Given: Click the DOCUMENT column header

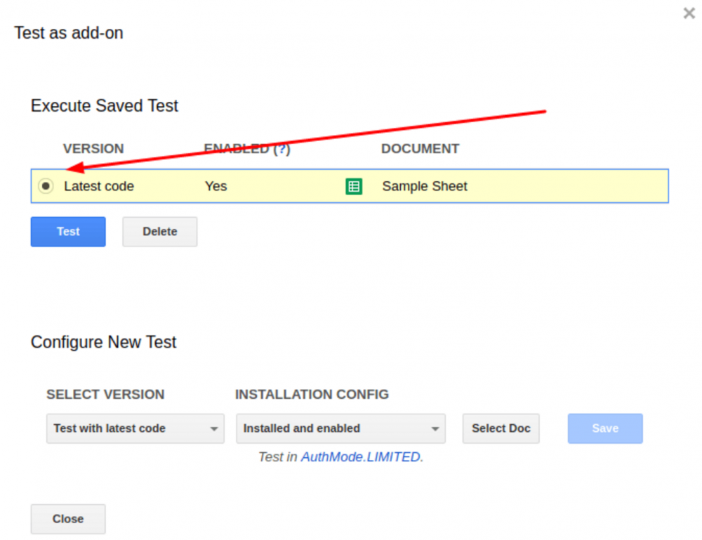Looking at the screenshot, I should point(420,148).
